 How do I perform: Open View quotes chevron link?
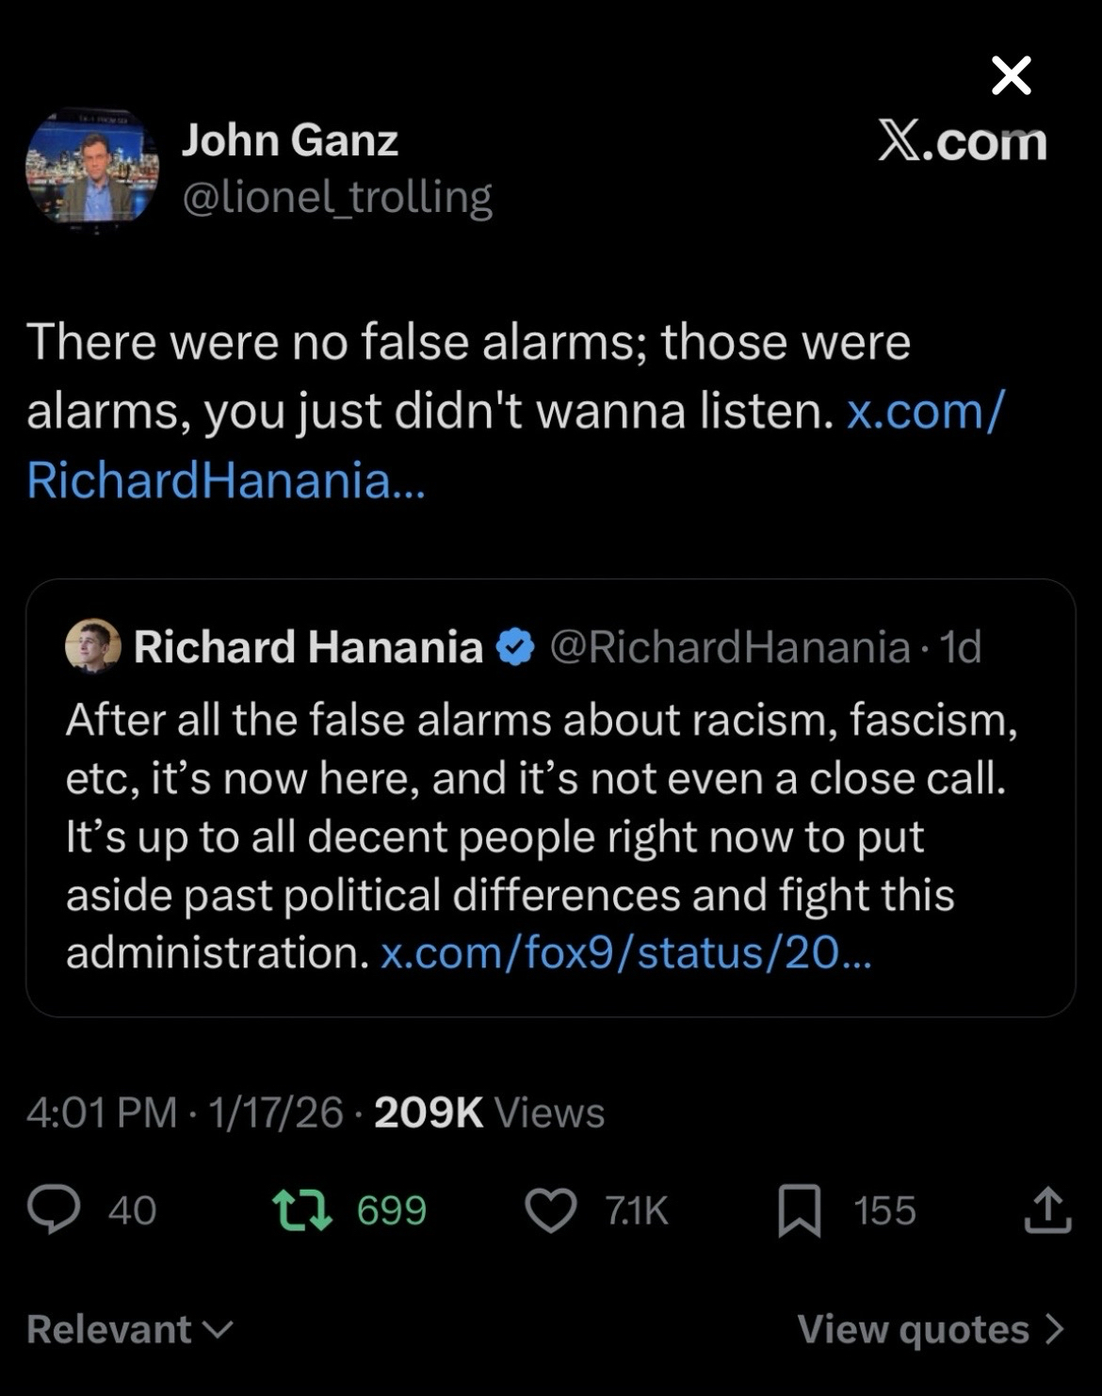[x=931, y=1329]
